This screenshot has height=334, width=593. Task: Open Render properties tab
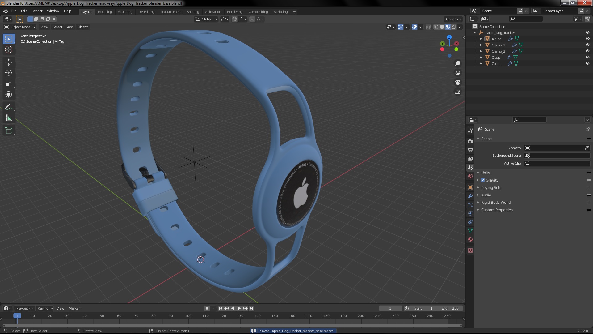[470, 142]
